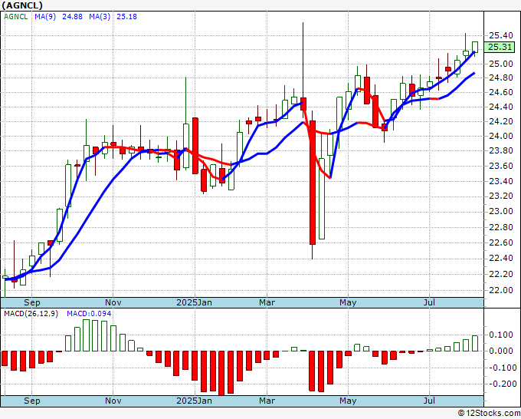This screenshot has height=419, width=521.
Task: Click the 22.60 price axis label
Action: click(501, 242)
